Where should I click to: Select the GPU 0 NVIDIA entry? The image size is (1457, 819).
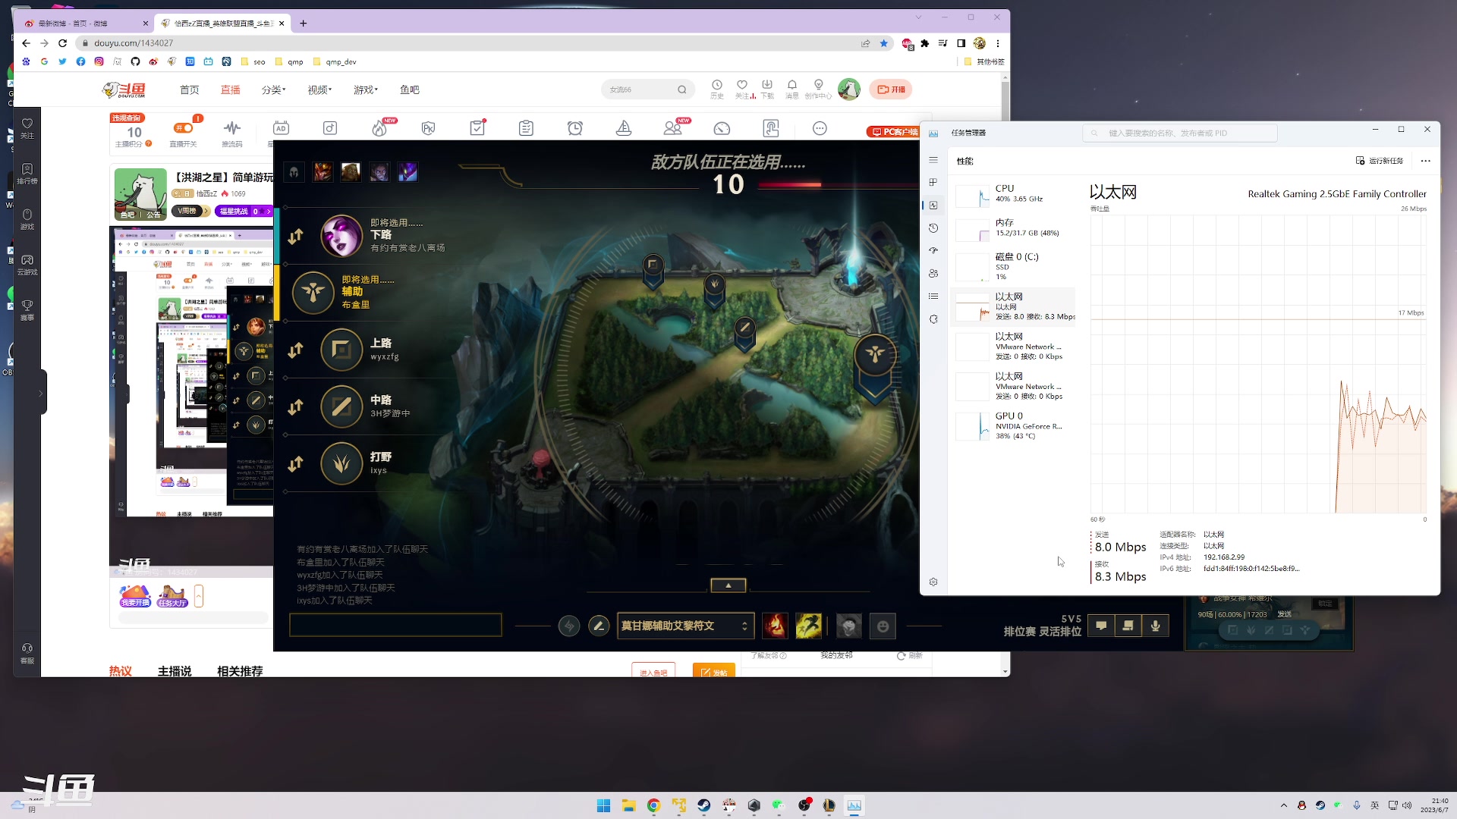point(1014,425)
